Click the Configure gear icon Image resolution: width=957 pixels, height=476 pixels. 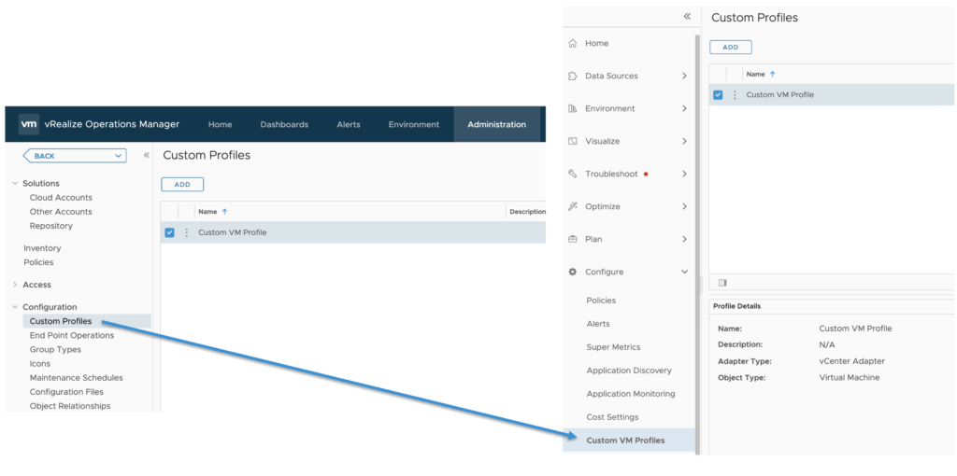[x=573, y=273]
